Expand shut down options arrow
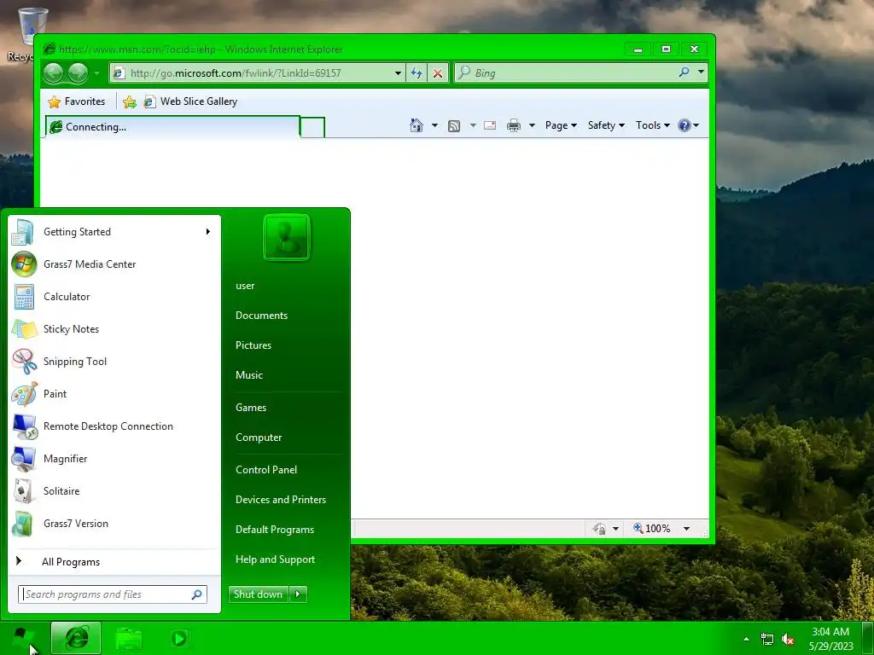Viewport: 874px width, 655px height. click(x=298, y=594)
